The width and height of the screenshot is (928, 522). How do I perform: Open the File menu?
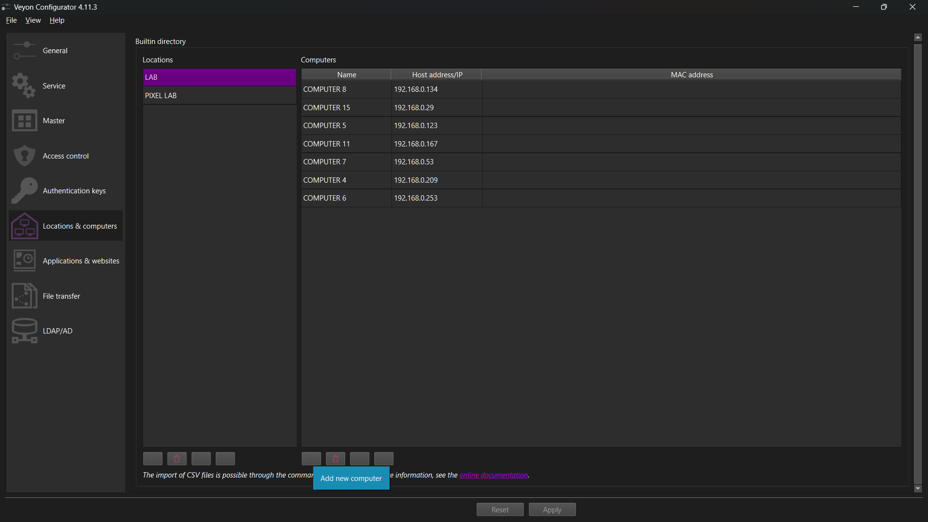[11, 20]
